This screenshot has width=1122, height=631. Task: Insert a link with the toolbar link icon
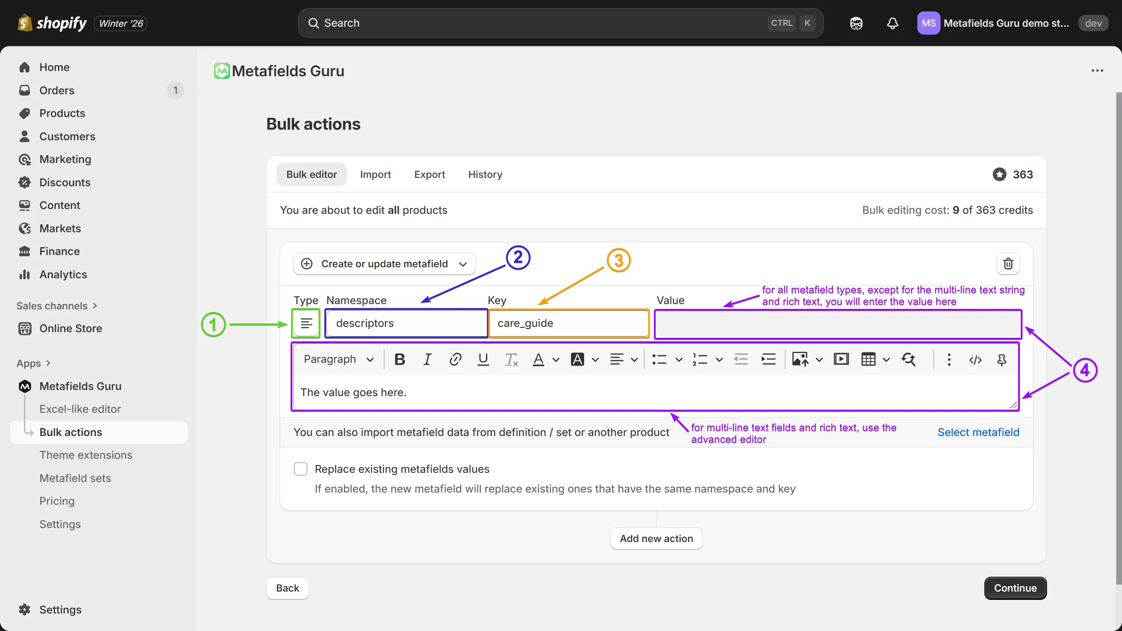(455, 360)
